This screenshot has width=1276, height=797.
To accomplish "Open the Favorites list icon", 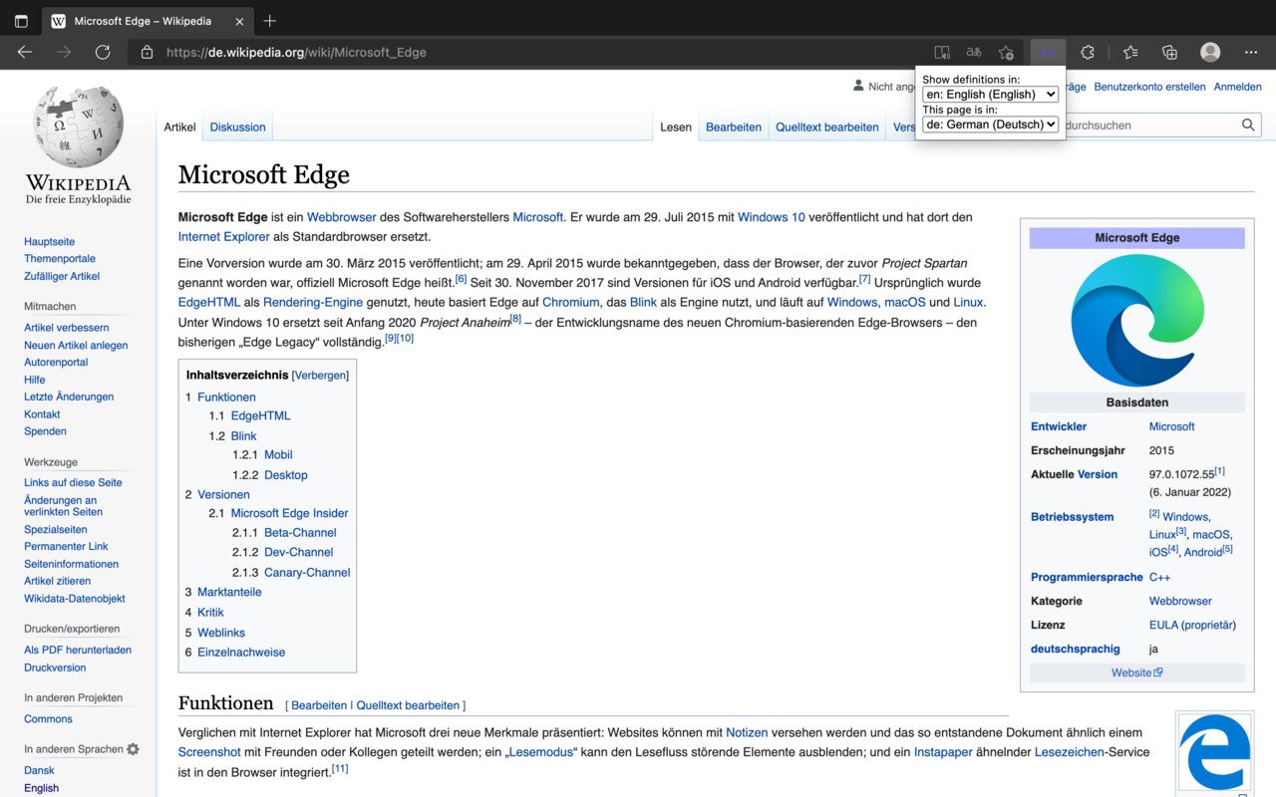I will pyautogui.click(x=1130, y=53).
